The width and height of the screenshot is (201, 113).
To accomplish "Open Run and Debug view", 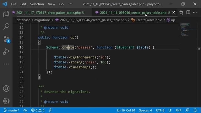I will click(6, 51).
